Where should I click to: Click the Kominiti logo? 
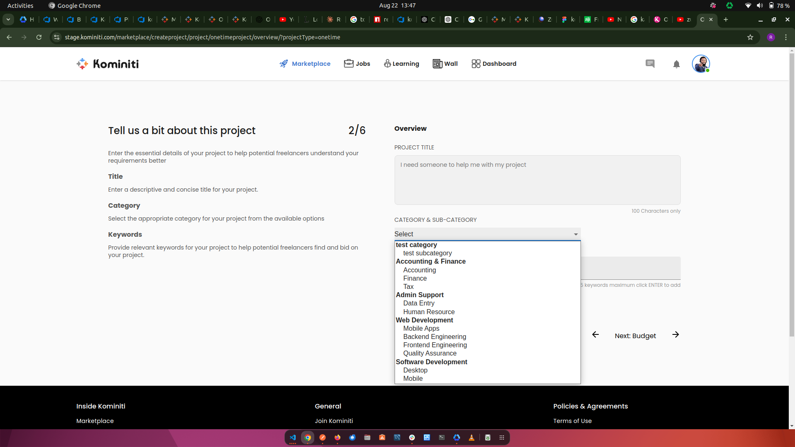(x=108, y=64)
